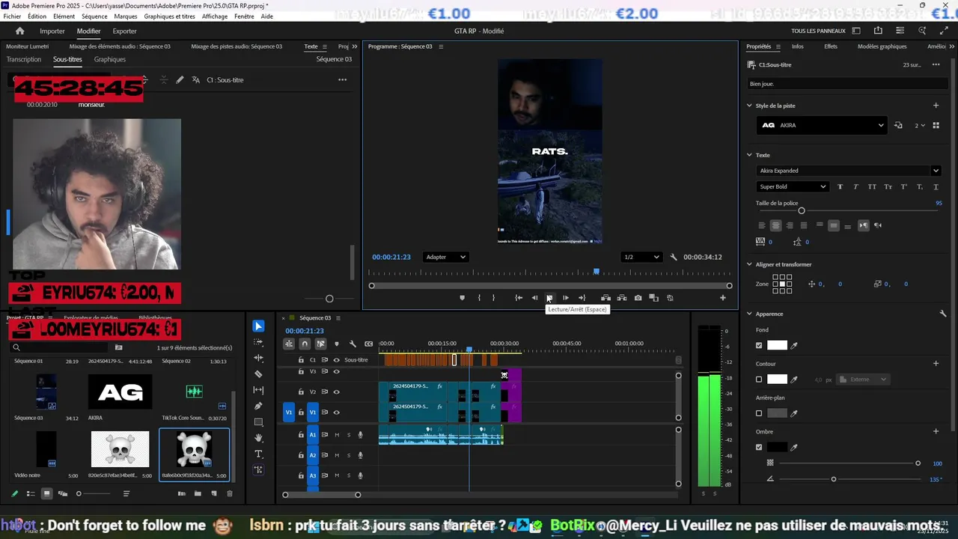Select the Razor tool
Image resolution: width=958 pixels, height=539 pixels.
[258, 374]
